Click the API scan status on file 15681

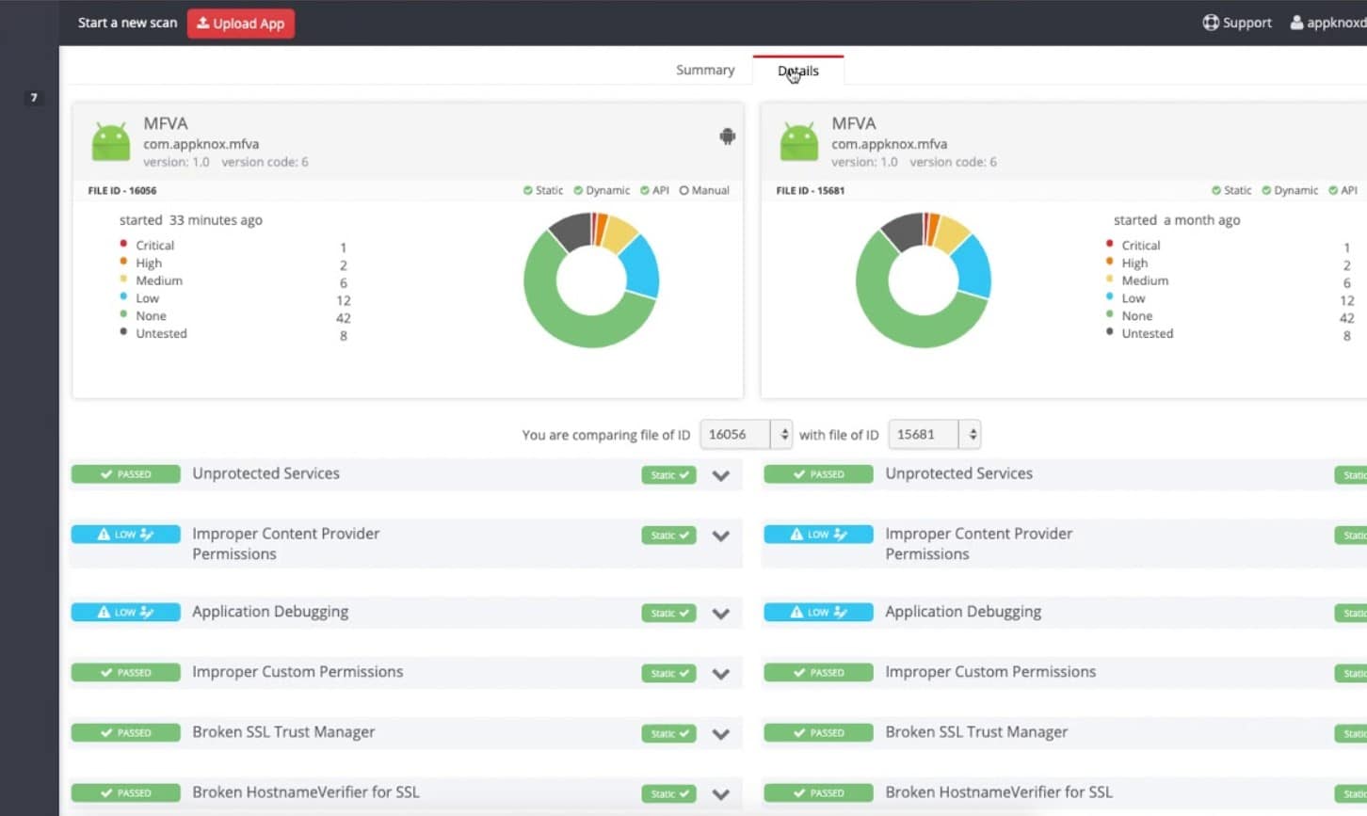(1343, 190)
